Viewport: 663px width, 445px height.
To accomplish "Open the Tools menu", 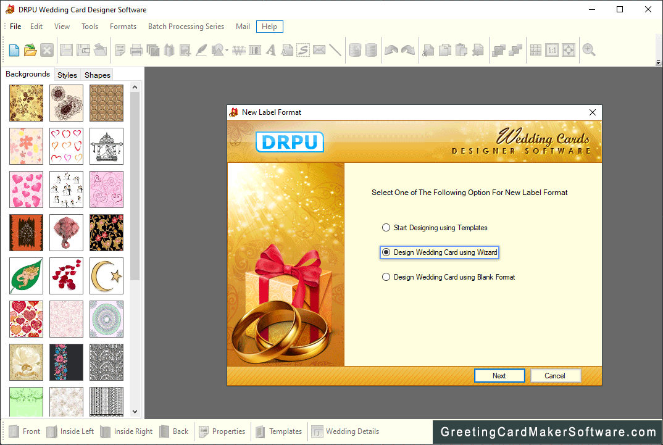I will pyautogui.click(x=90, y=27).
